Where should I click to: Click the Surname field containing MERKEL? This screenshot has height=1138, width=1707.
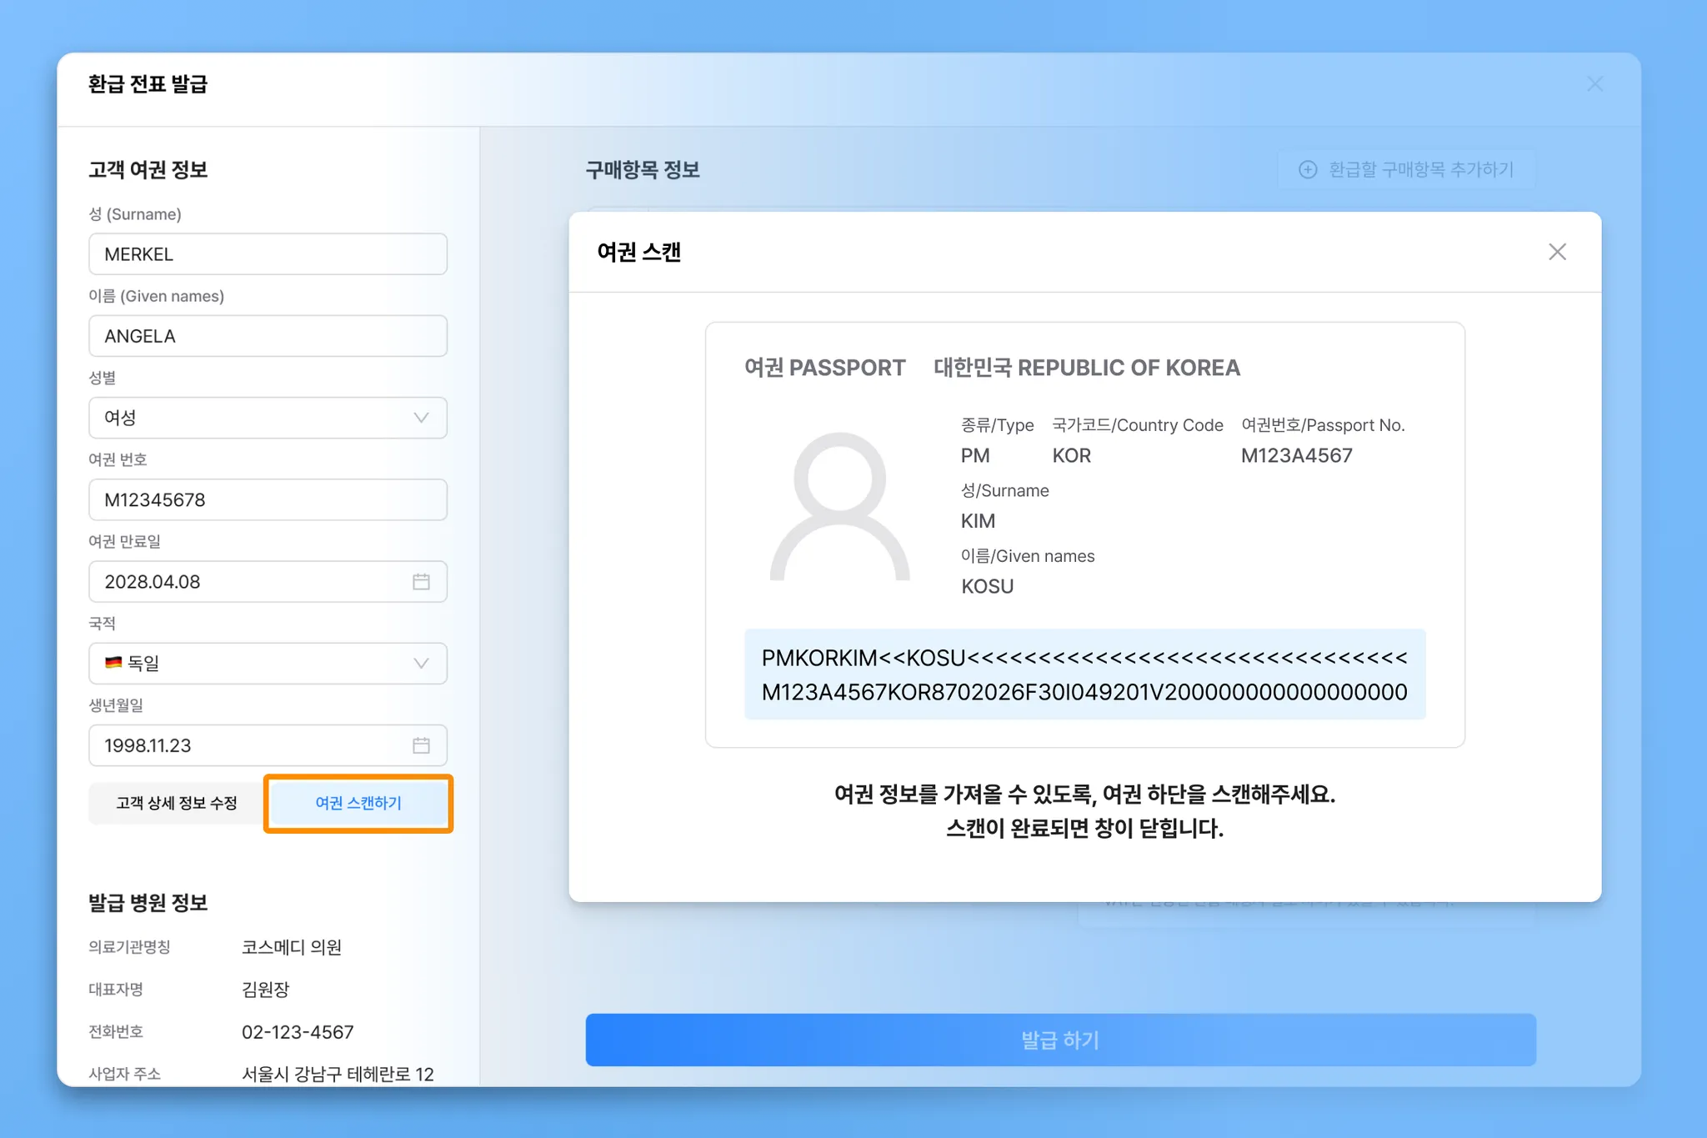(267, 254)
